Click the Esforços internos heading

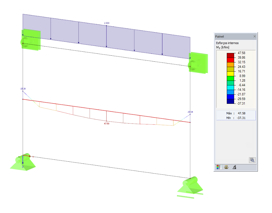point(227,43)
